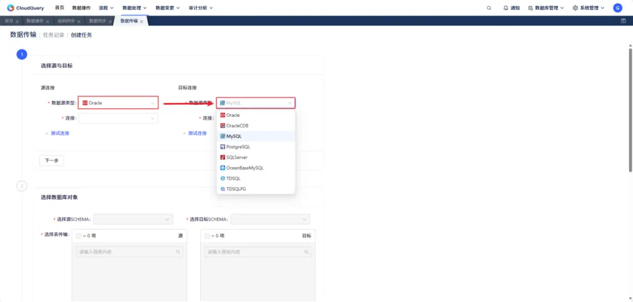Open the 选择源SCHEMA dropdown
This screenshot has height=302, width=633.
coord(133,219)
